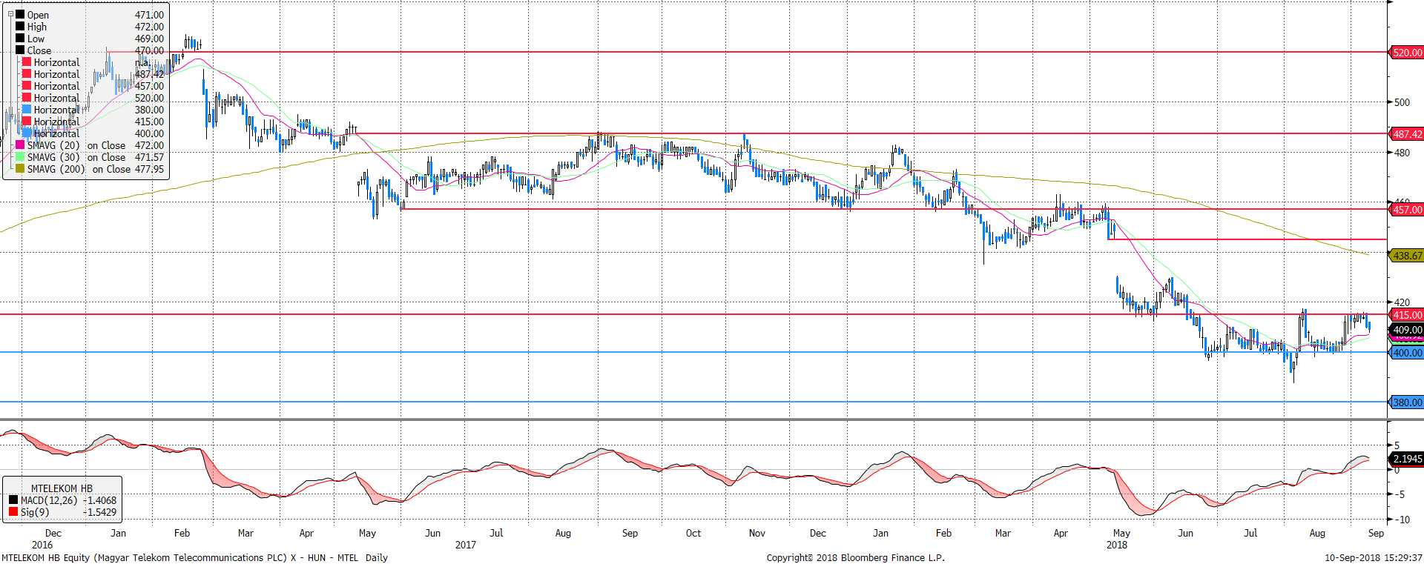Click the Open value 471.00
Screen dimensions: 1424x564
tap(149, 15)
